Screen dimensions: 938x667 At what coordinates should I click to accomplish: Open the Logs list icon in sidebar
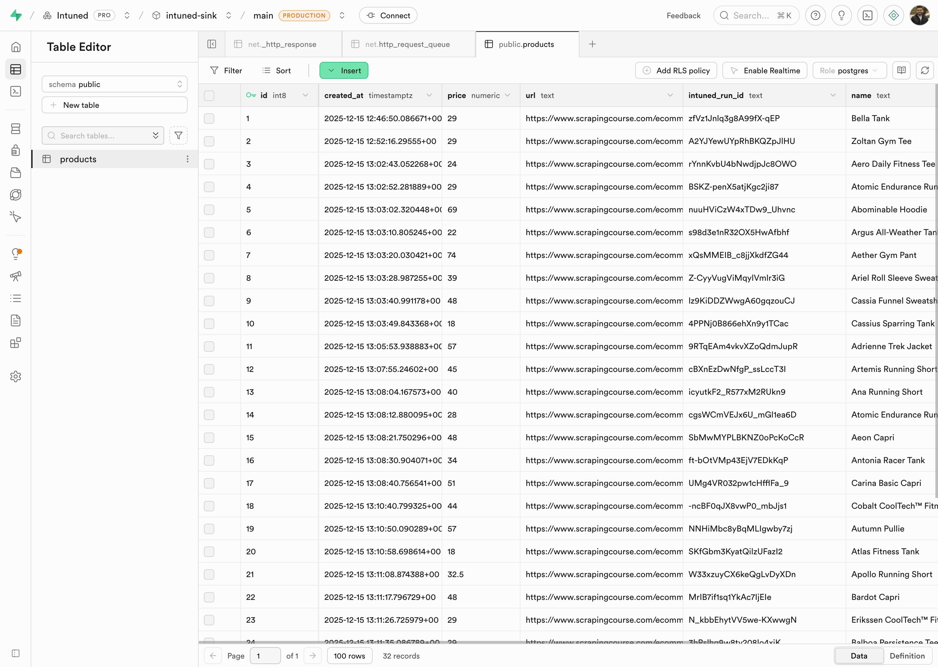[x=16, y=298]
